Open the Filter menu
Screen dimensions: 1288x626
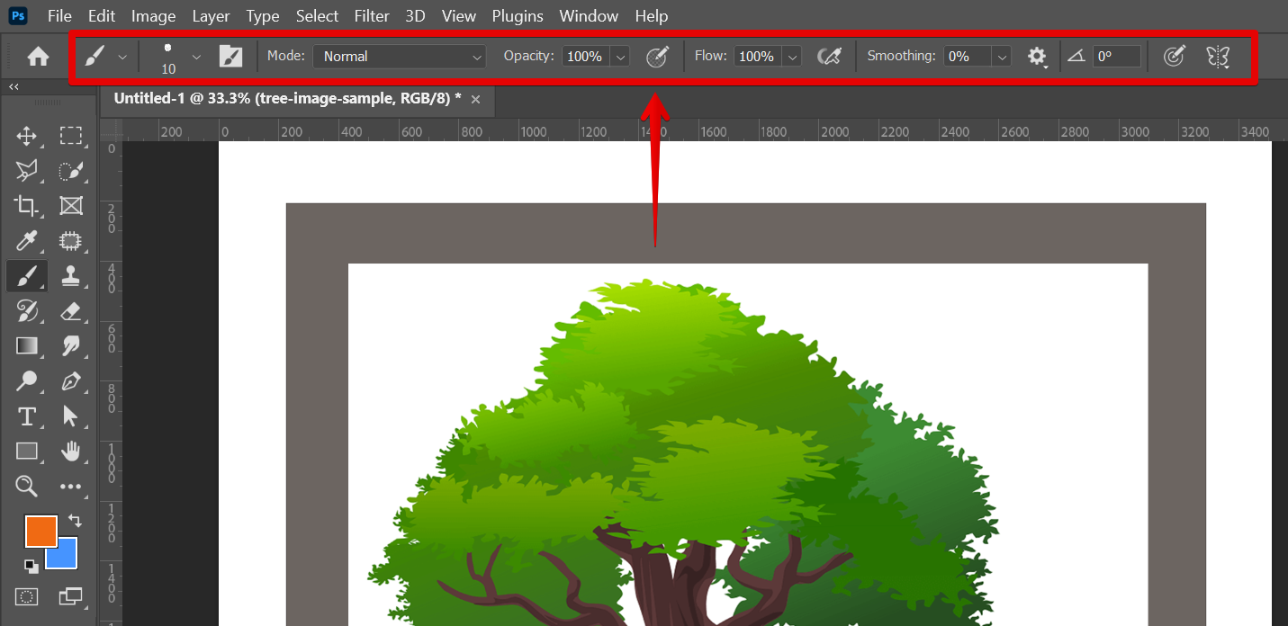(x=372, y=16)
